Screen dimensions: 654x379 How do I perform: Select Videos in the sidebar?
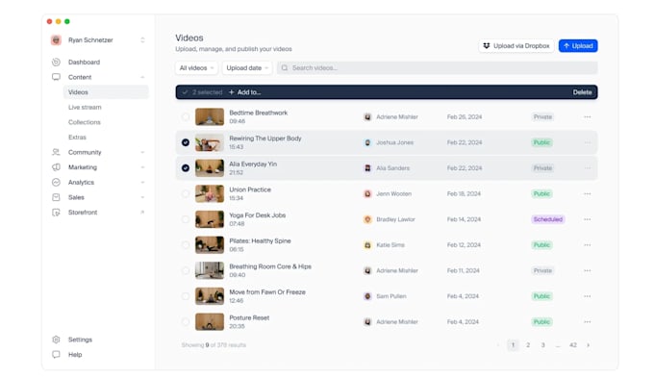[106, 92]
